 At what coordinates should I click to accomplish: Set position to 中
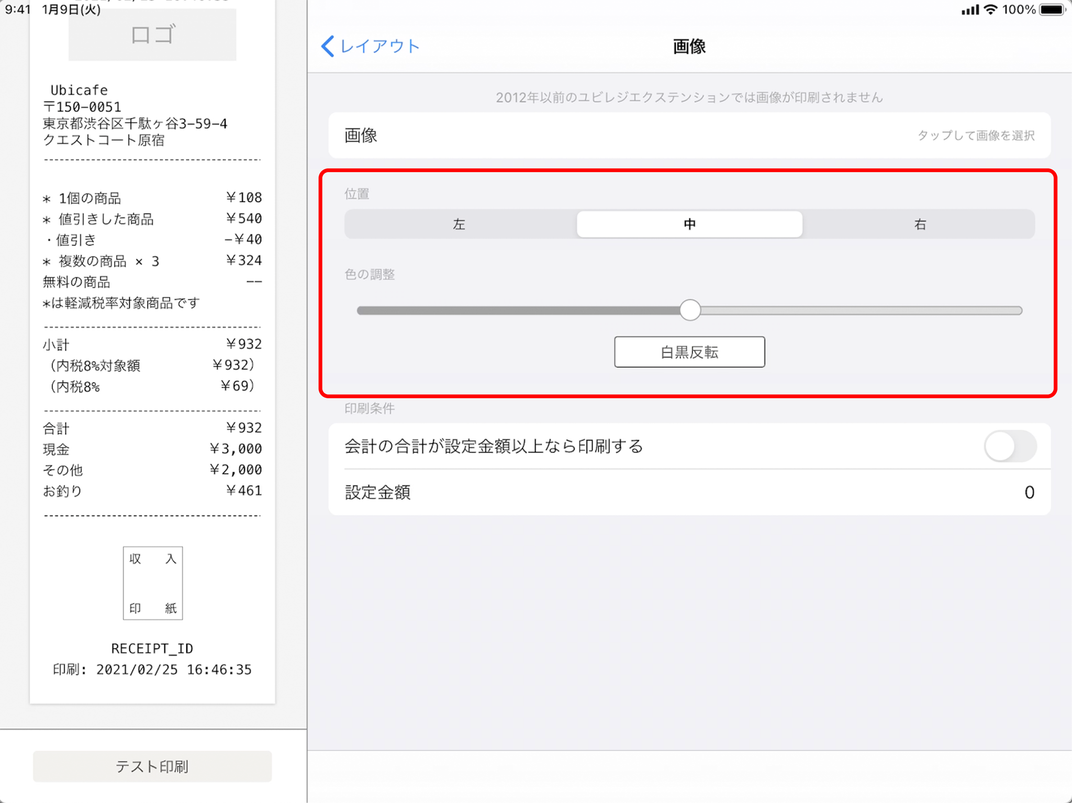(689, 225)
